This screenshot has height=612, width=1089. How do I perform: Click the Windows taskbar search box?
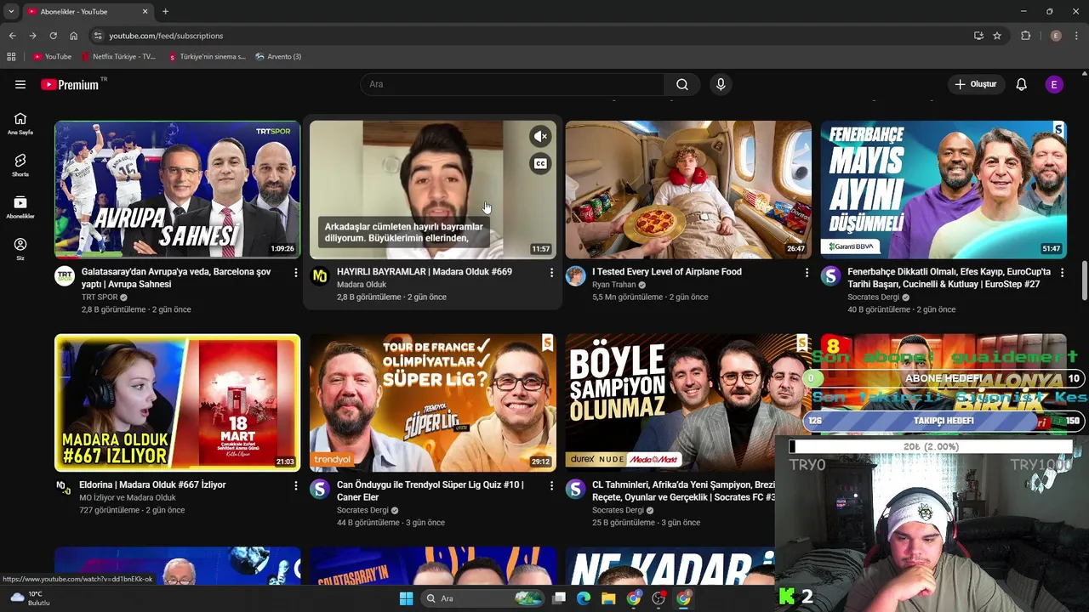[x=482, y=598]
